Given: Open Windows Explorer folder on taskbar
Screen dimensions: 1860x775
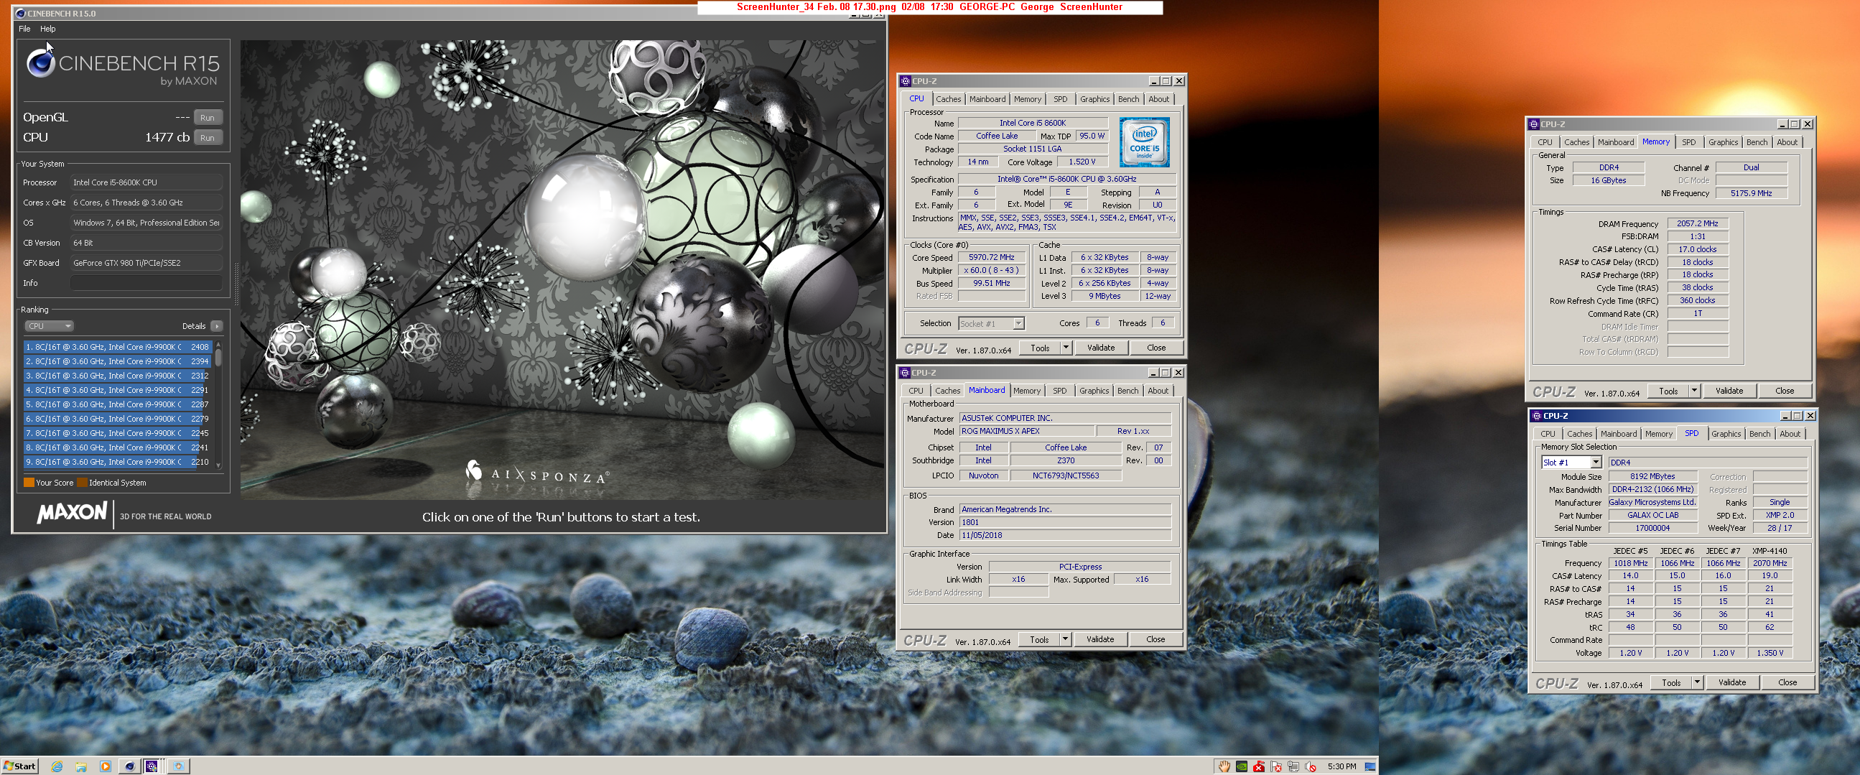Looking at the screenshot, I should (x=81, y=766).
